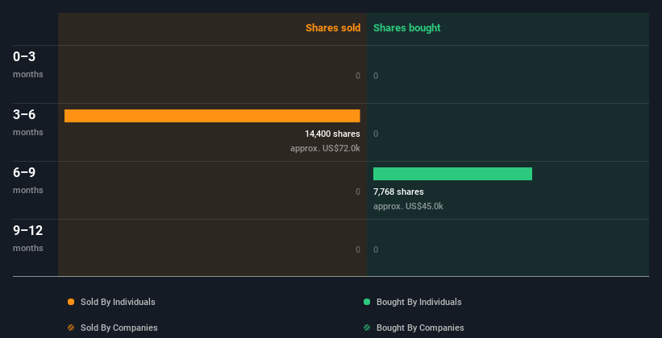Click the 0 bought value in 9–12 months
The height and width of the screenshot is (338, 662).
376,250
